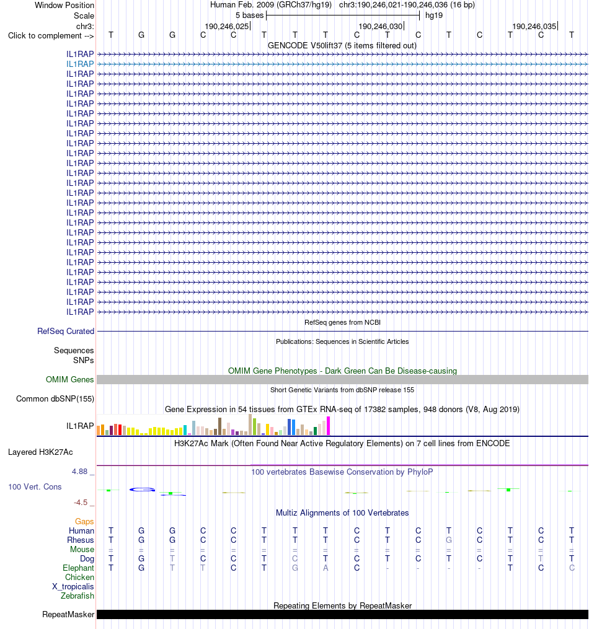The width and height of the screenshot is (589, 629).
Task: Open the H3K27Ac Mark track title
Action: (x=342, y=443)
